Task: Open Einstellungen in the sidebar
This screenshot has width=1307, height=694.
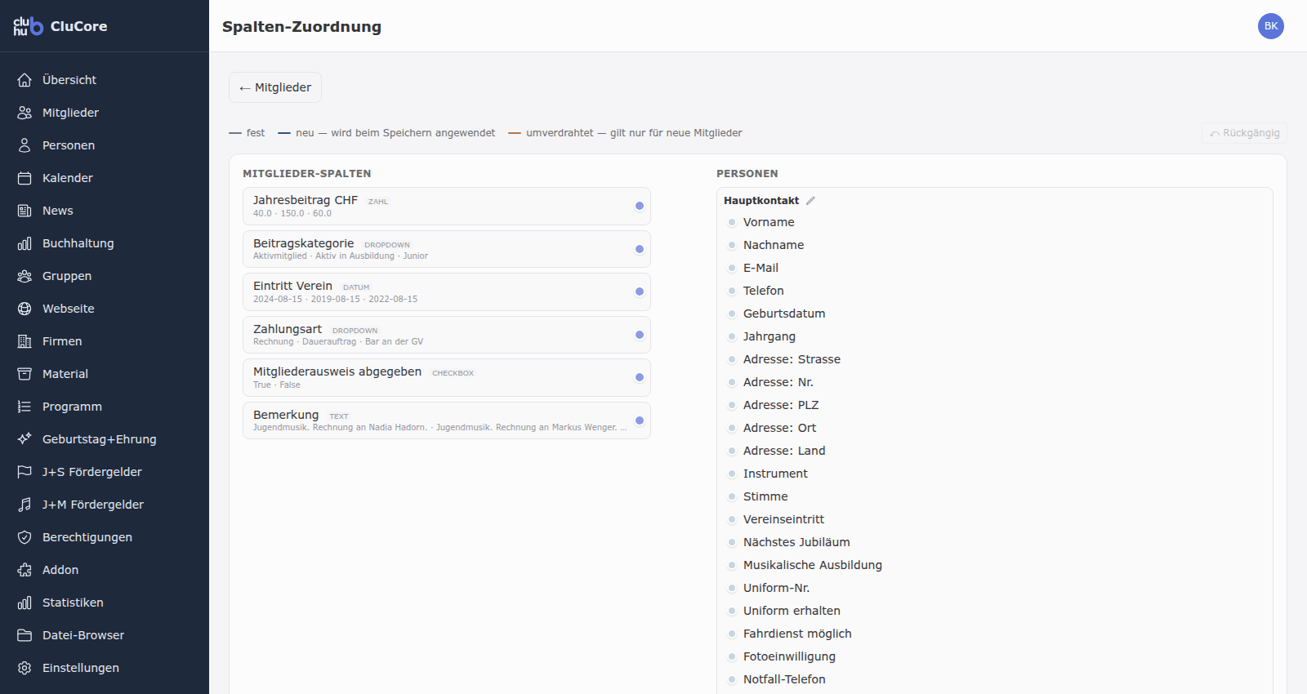Action: pyautogui.click(x=105, y=668)
